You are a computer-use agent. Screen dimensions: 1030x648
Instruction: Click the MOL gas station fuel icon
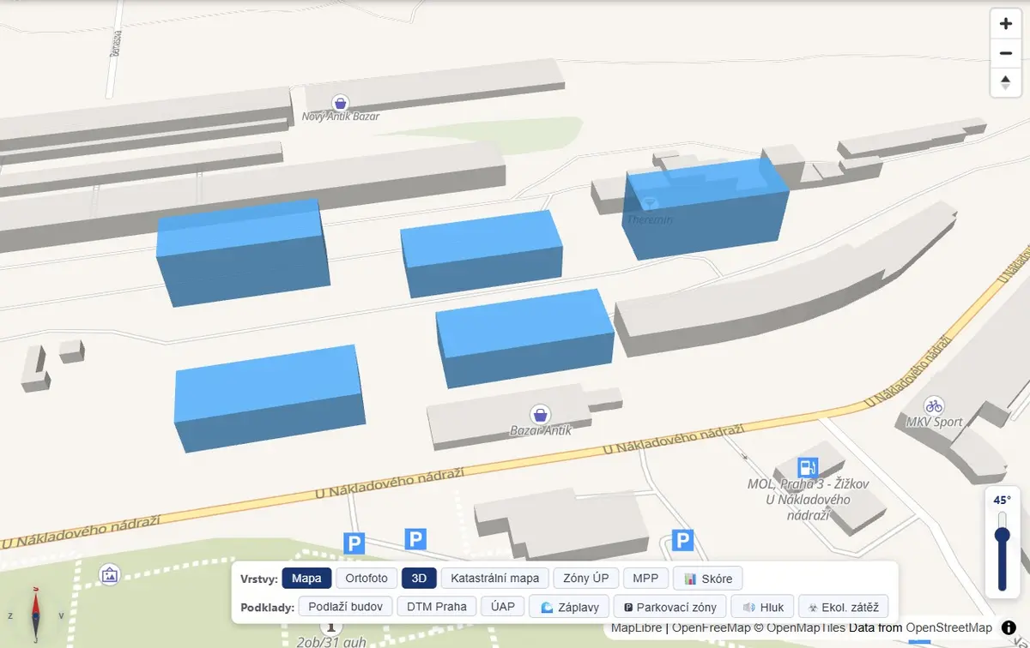pos(807,468)
